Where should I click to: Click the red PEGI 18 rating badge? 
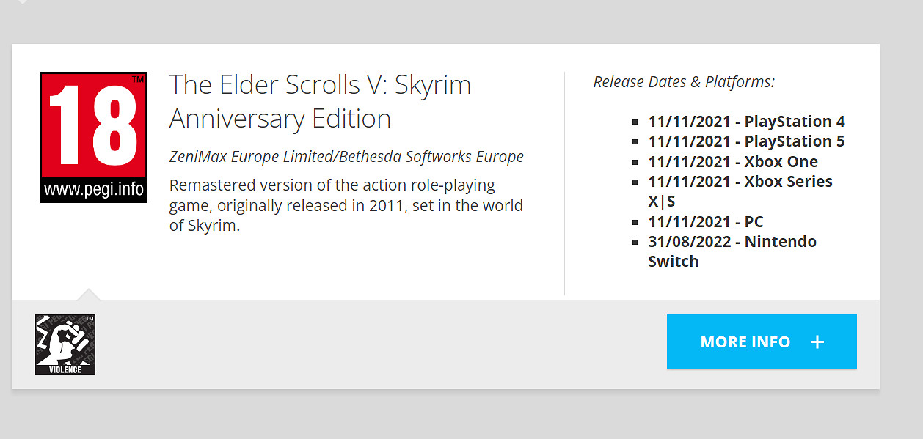93,125
